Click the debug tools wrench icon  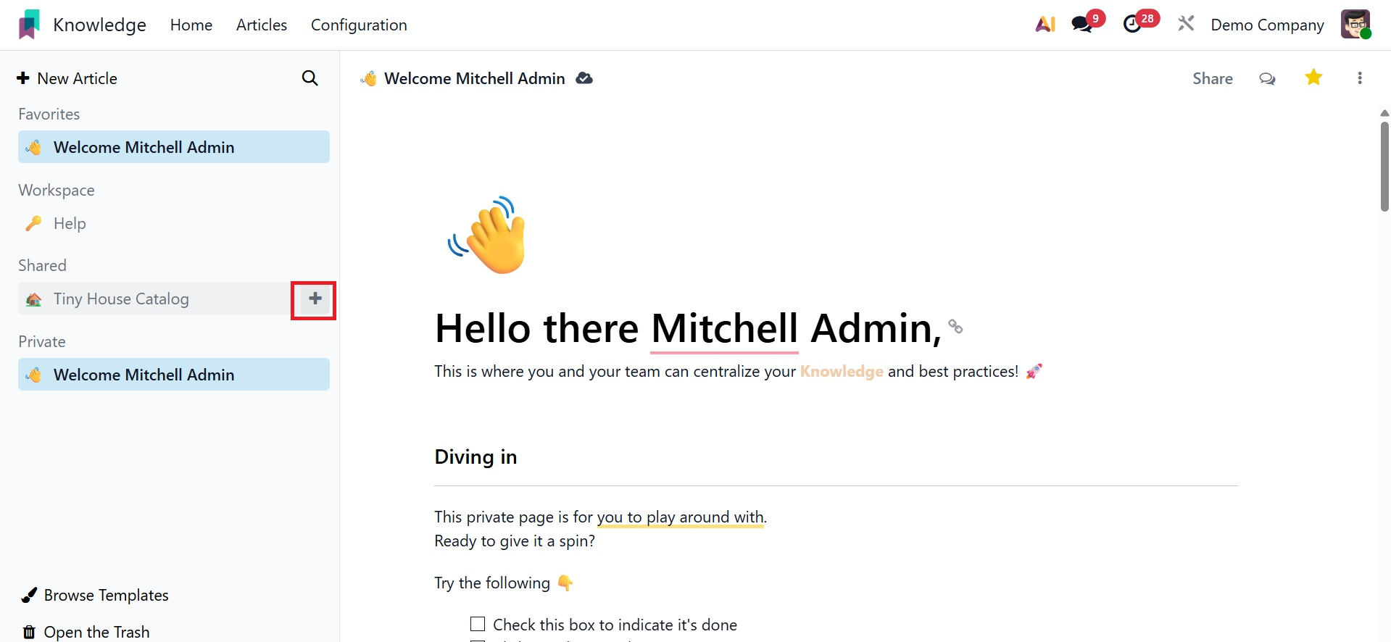pos(1186,25)
